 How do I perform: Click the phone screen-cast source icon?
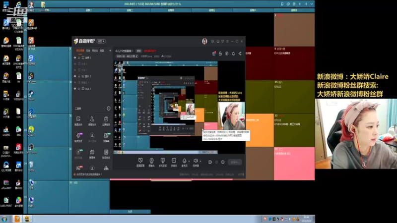point(163,163)
